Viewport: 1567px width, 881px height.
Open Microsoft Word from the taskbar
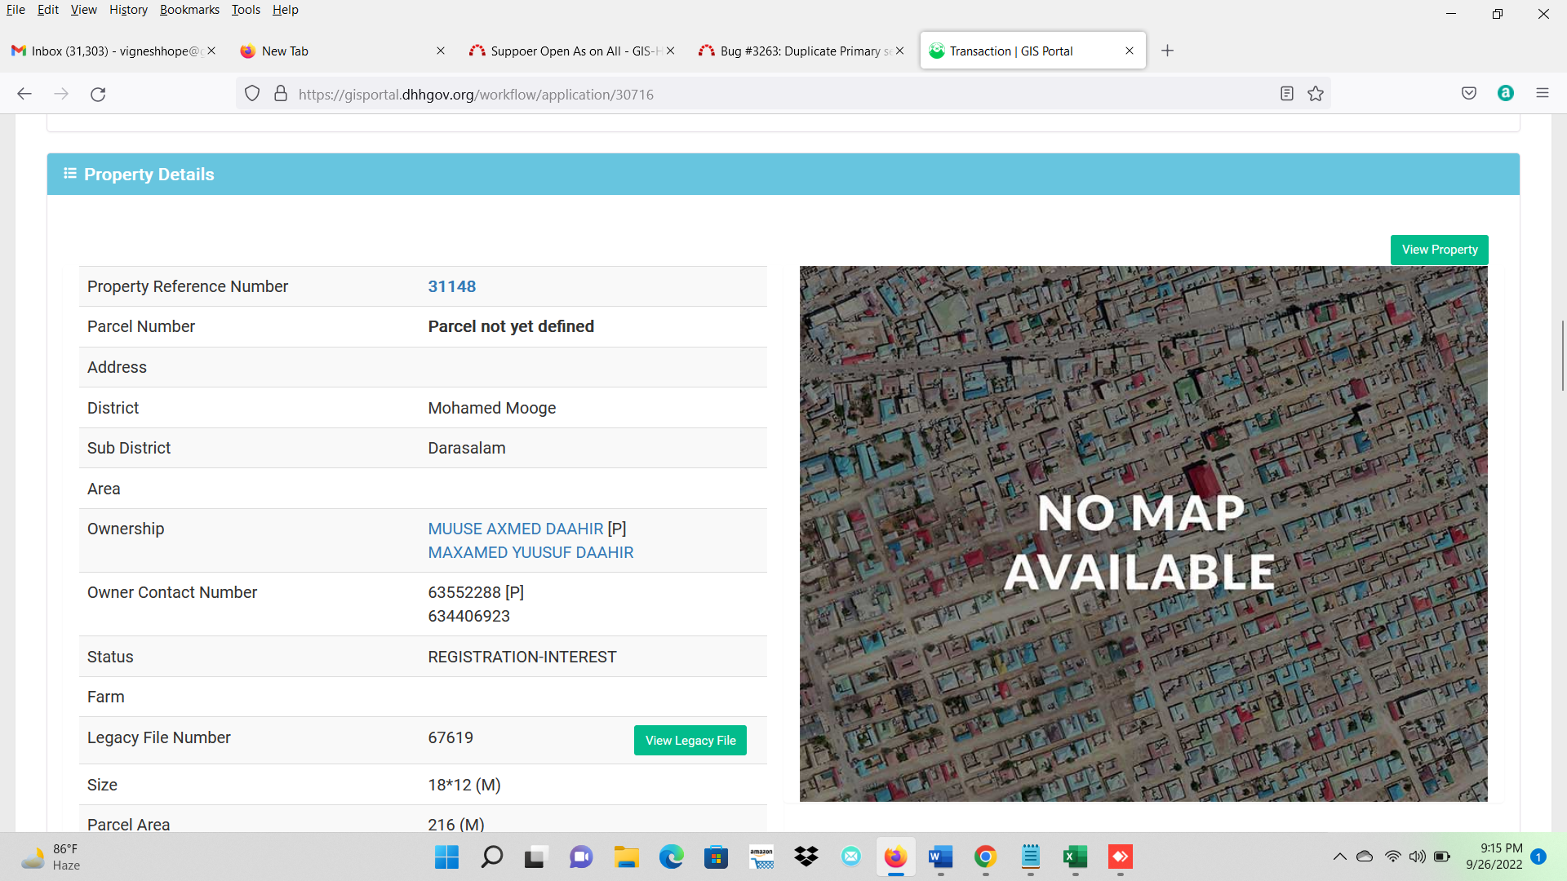coord(941,857)
